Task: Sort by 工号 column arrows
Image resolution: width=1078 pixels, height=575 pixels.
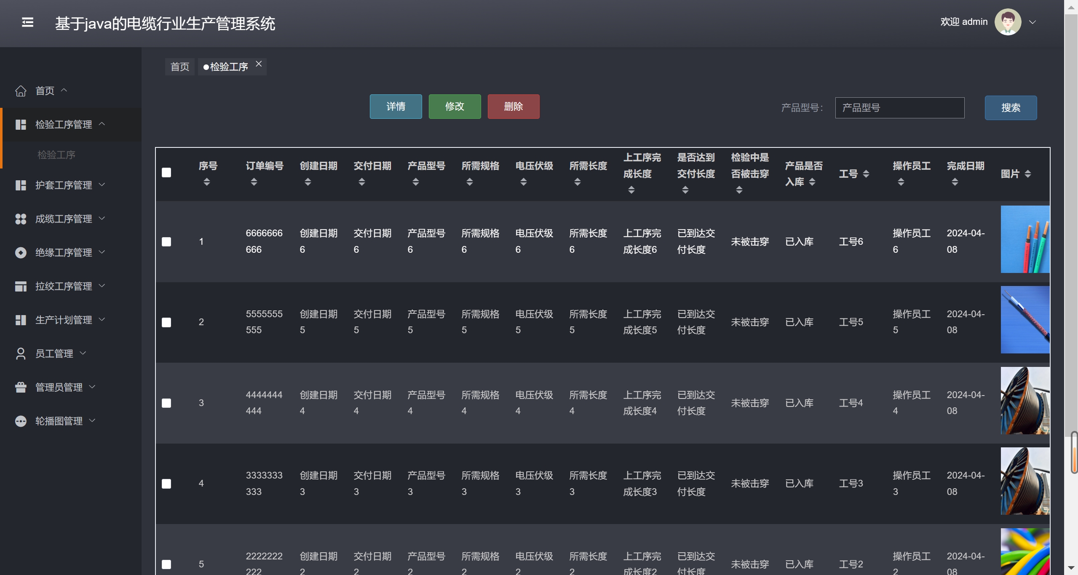Action: tap(866, 174)
